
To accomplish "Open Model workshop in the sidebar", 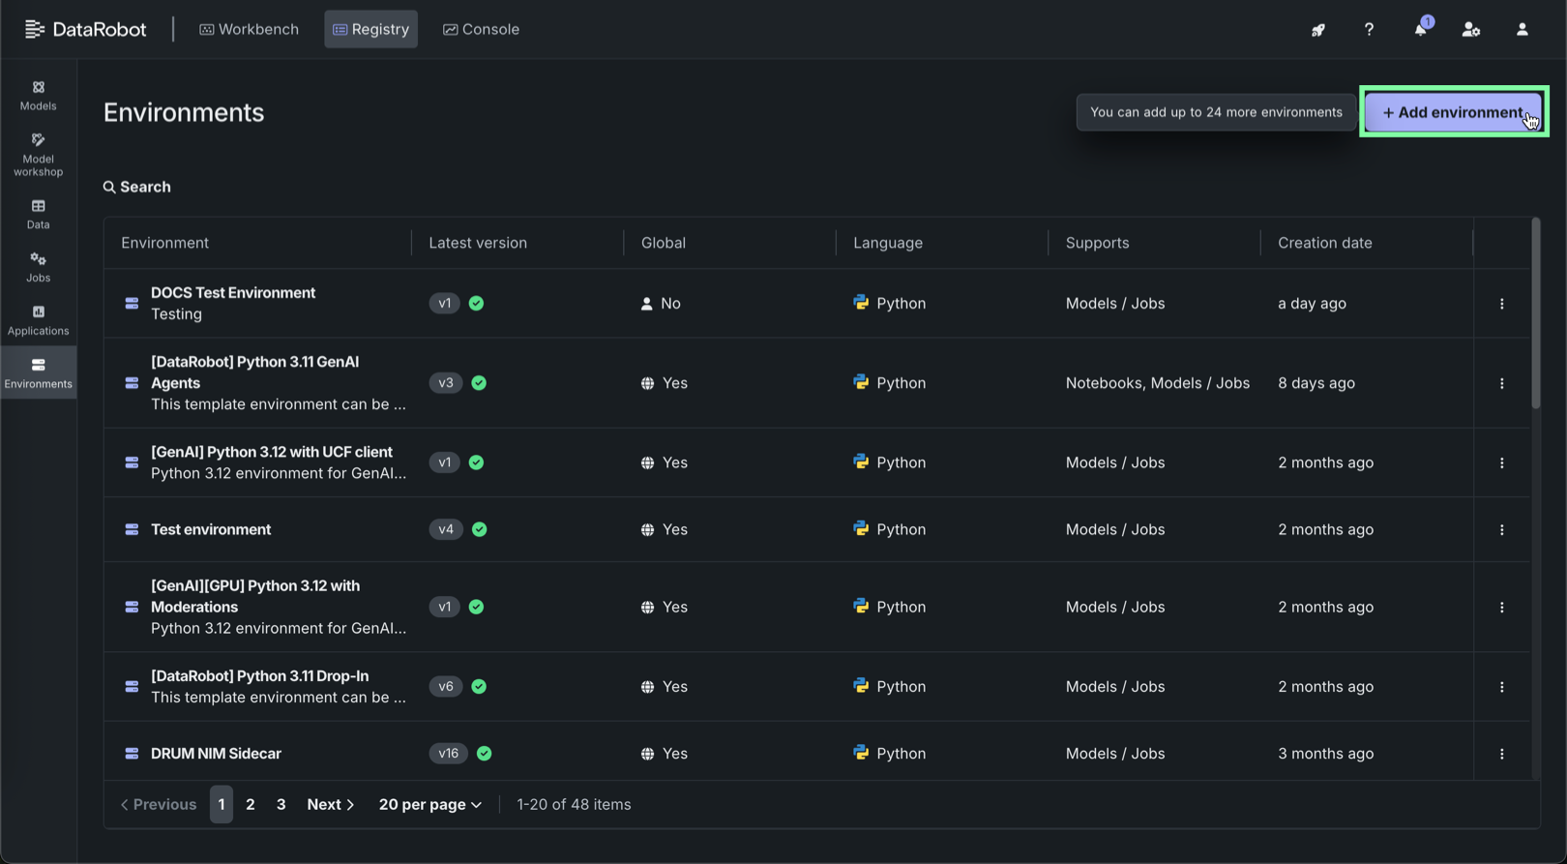I will click(x=38, y=154).
